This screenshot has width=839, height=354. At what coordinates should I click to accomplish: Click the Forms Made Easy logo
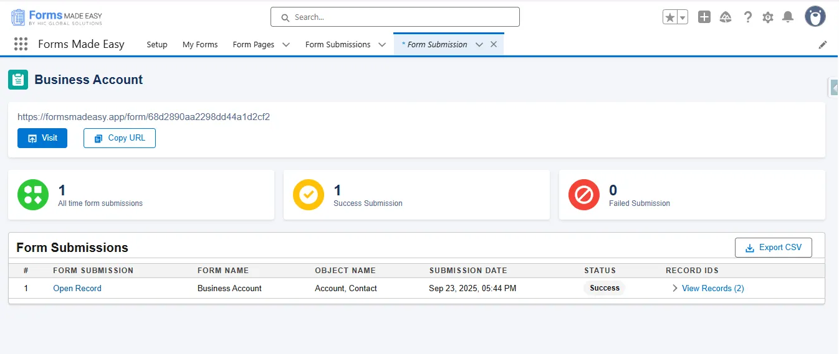57,17
